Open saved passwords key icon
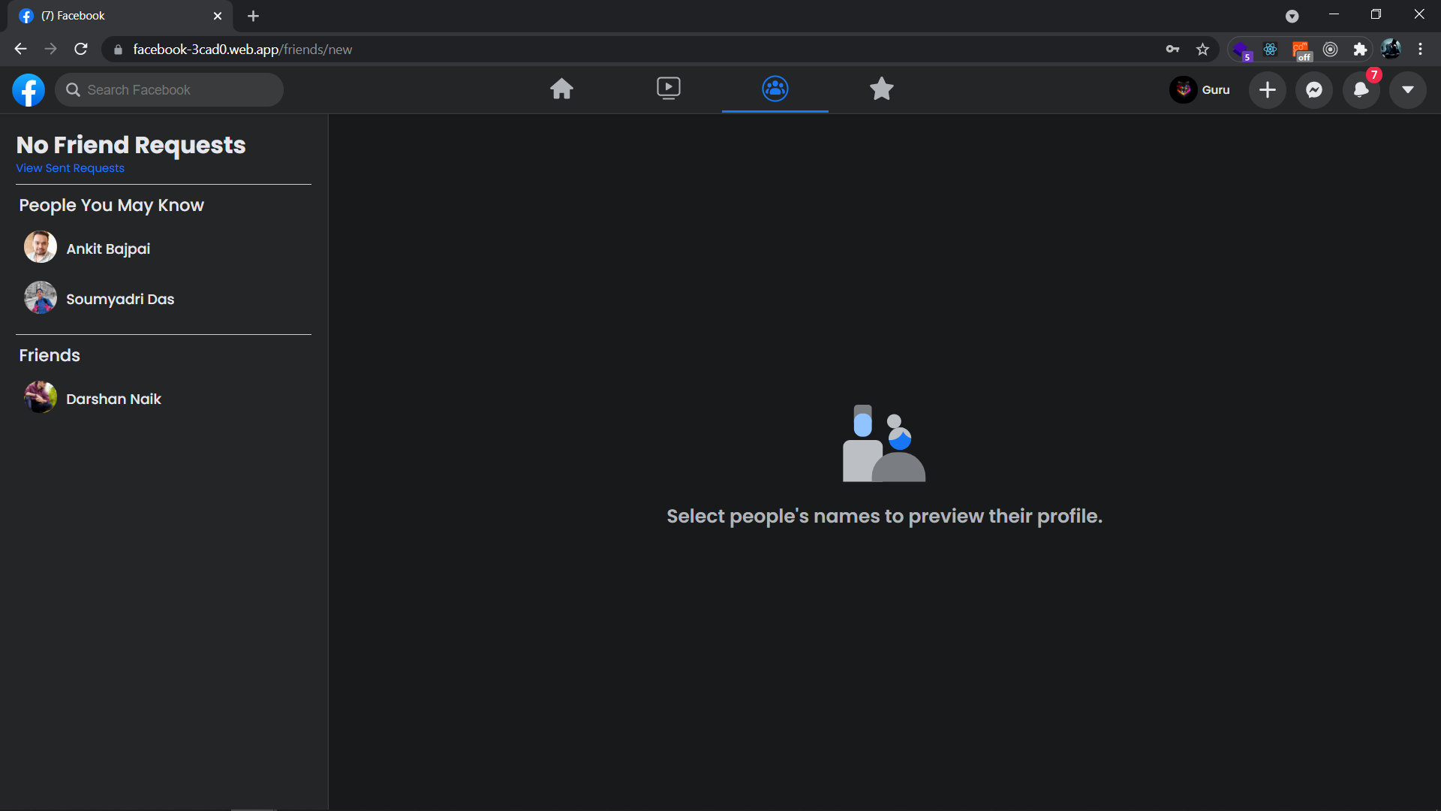This screenshot has width=1441, height=811. tap(1172, 50)
